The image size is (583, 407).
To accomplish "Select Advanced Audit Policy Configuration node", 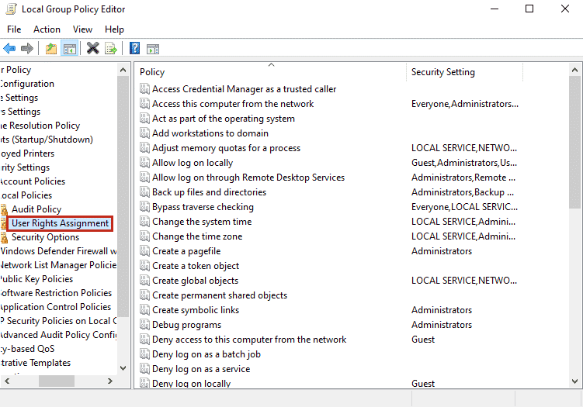I will coord(58,335).
